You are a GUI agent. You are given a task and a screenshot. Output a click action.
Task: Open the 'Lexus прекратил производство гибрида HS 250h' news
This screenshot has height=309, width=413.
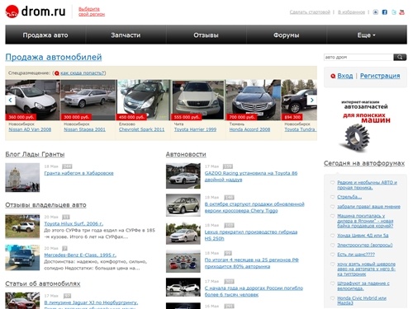pyautogui.click(x=251, y=236)
